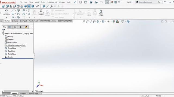Open the Insert menu

[x=37, y=2]
